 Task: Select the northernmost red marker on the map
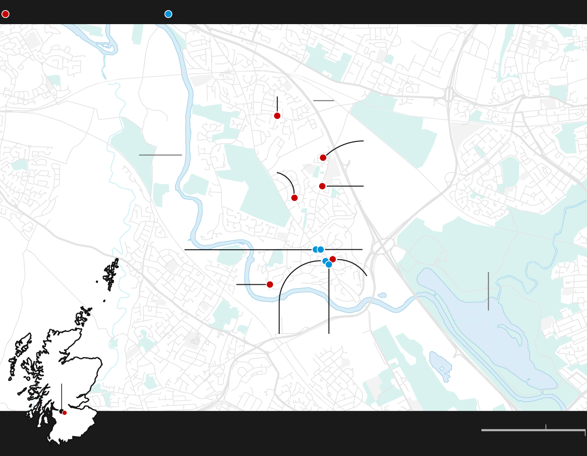tap(277, 116)
